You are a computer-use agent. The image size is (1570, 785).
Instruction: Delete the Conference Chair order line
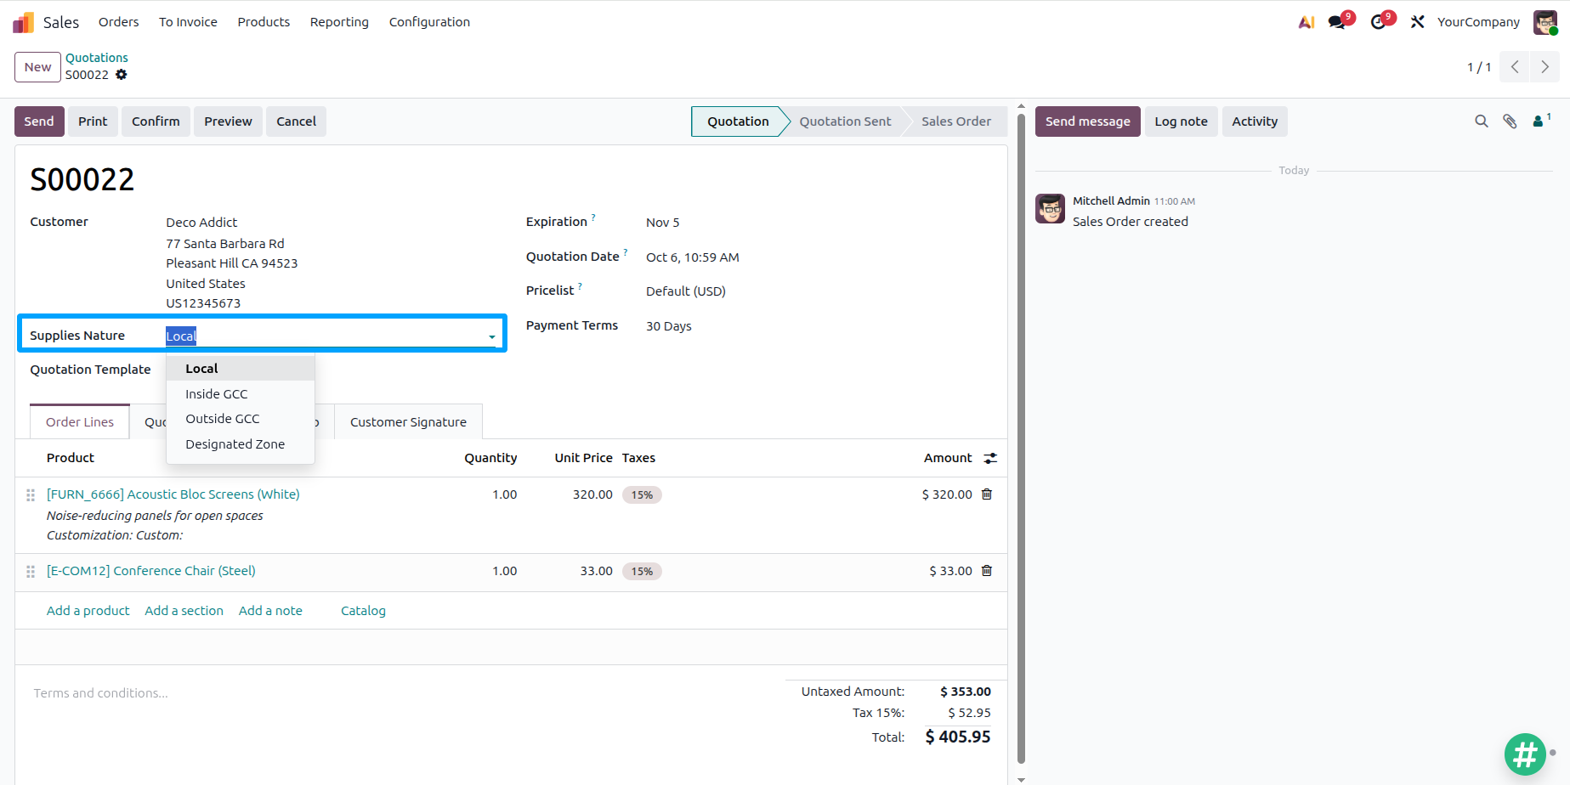tap(987, 571)
